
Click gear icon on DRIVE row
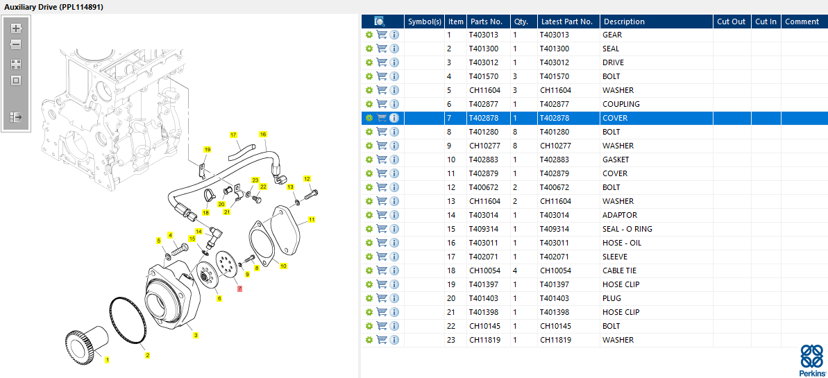[x=369, y=62]
